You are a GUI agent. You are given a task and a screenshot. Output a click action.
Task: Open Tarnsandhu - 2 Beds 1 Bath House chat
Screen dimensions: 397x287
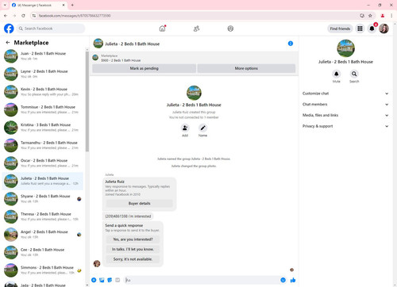[43, 145]
